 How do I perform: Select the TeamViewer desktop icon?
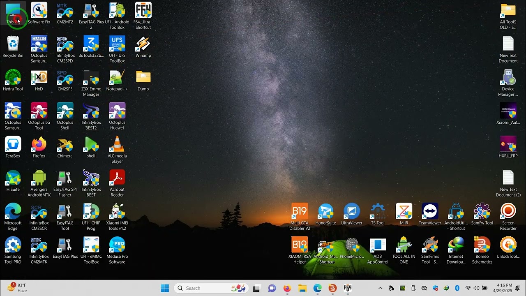coord(430,214)
